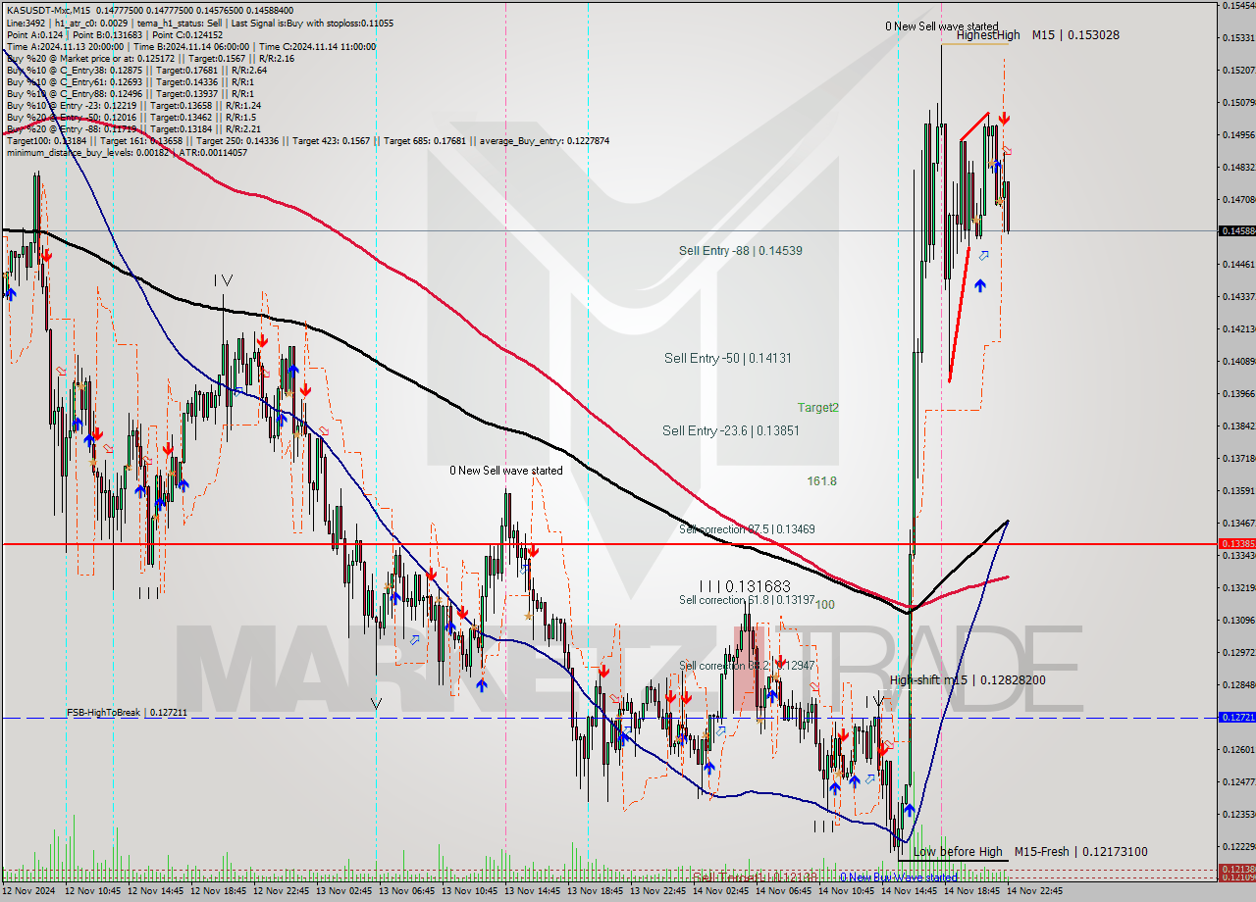
Task: Click the 'Target100: 0.13184' targets summary line
Action: (307, 140)
